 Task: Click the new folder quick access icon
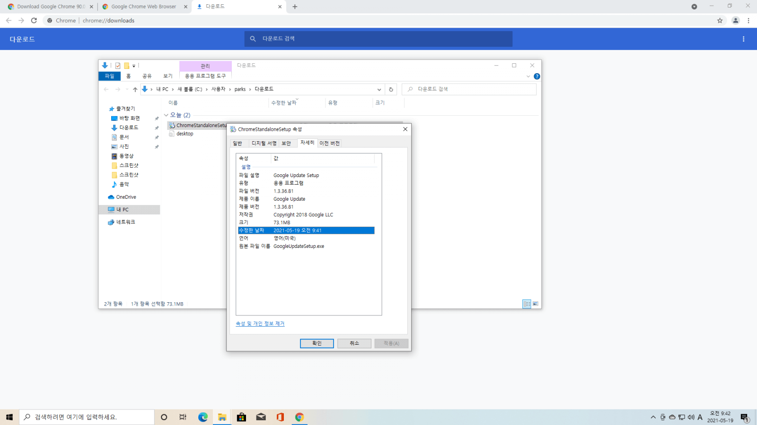[x=126, y=66]
